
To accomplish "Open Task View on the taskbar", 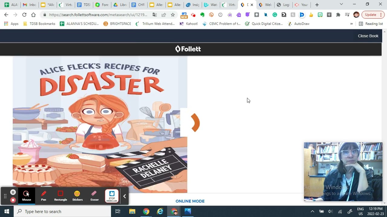I will pos(118,211).
